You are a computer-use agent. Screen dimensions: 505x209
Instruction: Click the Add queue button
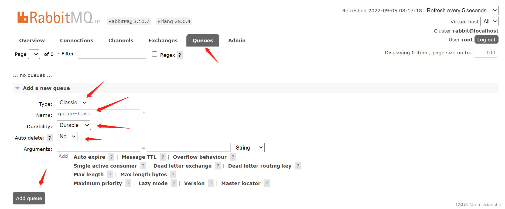[x=29, y=198]
